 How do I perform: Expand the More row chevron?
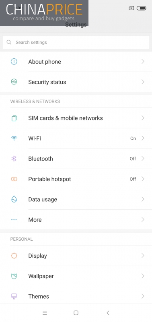(143, 220)
